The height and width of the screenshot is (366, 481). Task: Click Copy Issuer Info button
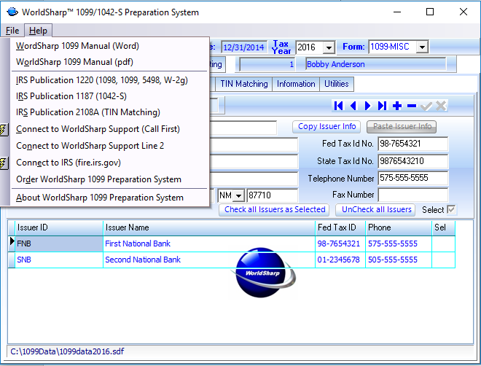(x=327, y=126)
